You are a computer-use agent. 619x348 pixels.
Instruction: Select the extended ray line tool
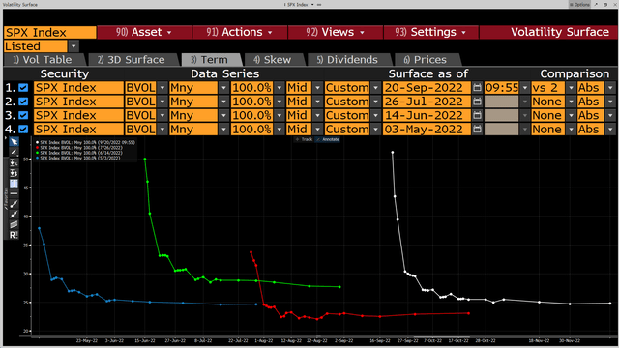14,215
